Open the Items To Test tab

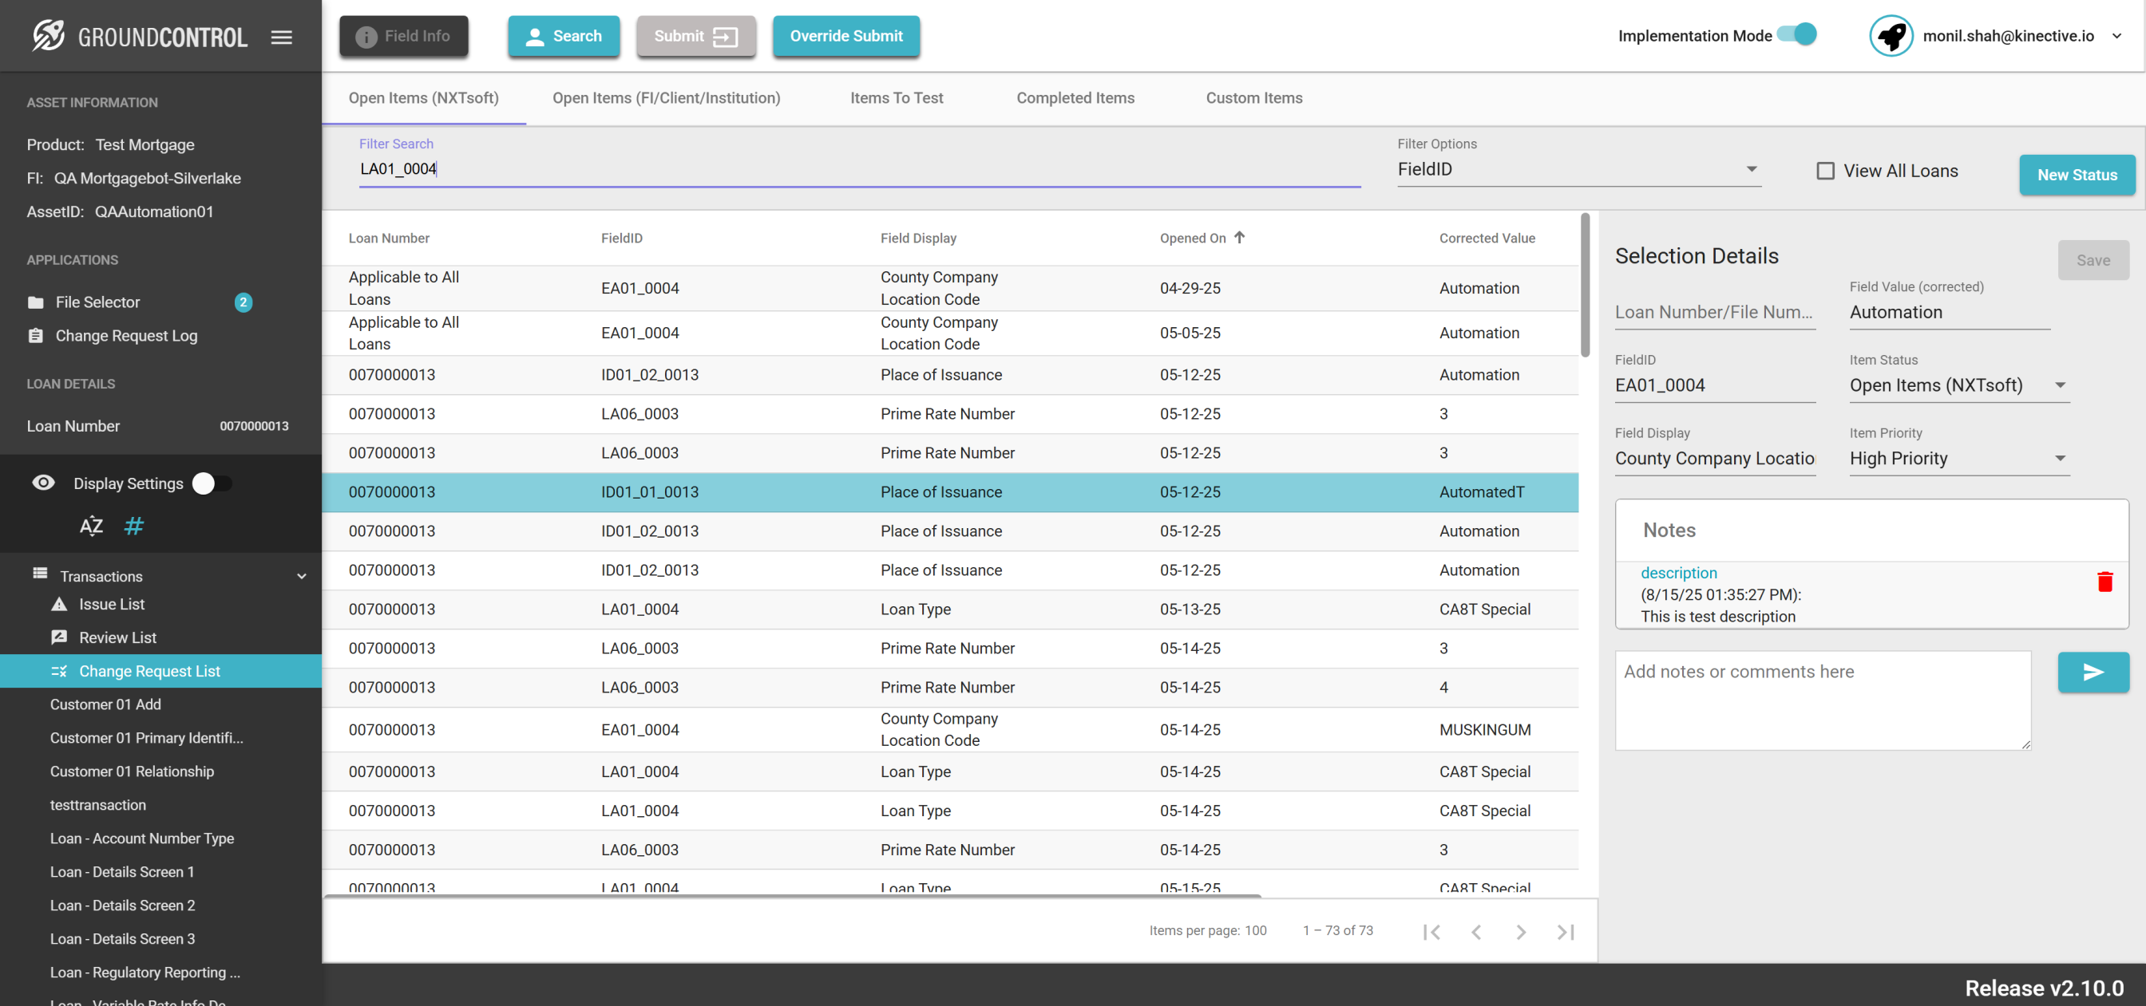click(897, 97)
